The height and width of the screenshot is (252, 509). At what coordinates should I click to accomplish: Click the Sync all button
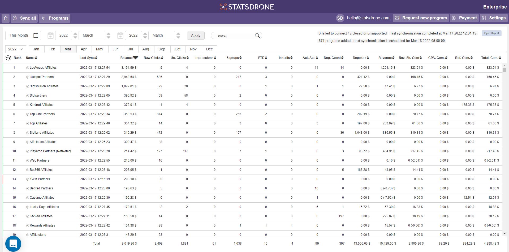click(24, 18)
